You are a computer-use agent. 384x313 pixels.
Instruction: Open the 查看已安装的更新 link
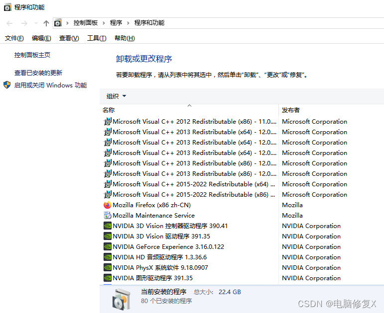pos(38,73)
